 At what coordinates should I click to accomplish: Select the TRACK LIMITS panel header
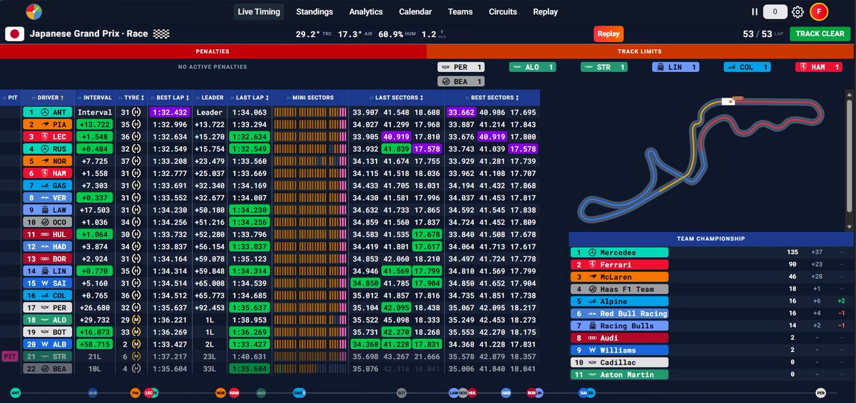click(x=641, y=51)
